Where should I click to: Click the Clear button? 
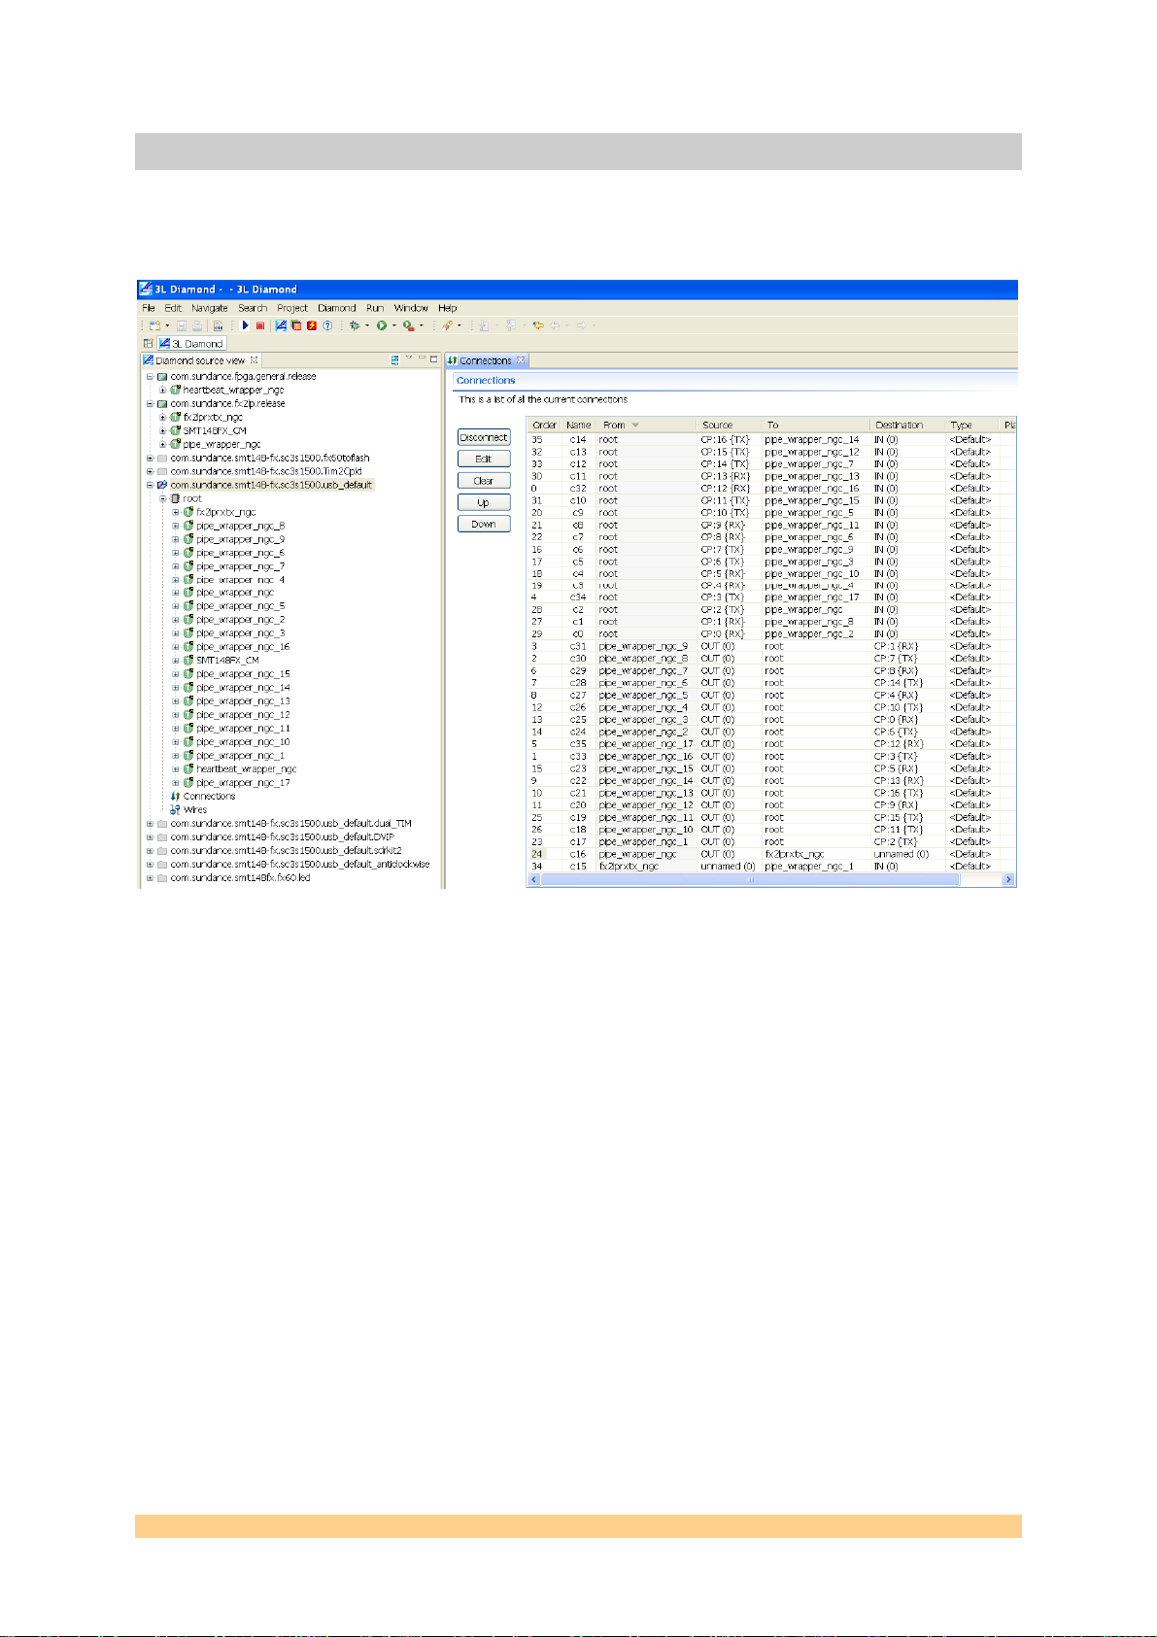(484, 481)
